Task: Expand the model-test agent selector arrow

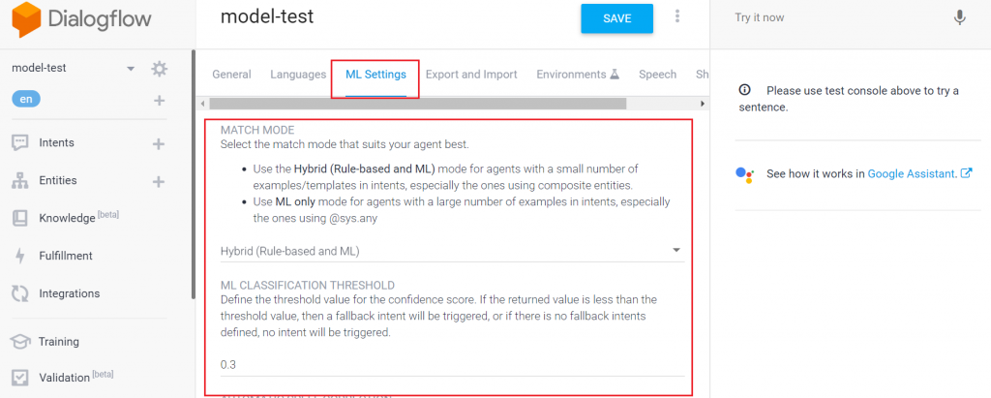Action: (x=131, y=69)
